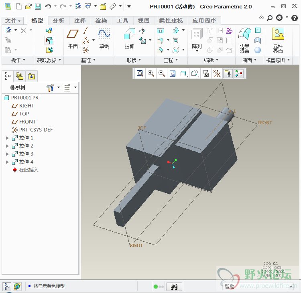Toggle spin center display
The image size is (301, 293).
point(239,73)
